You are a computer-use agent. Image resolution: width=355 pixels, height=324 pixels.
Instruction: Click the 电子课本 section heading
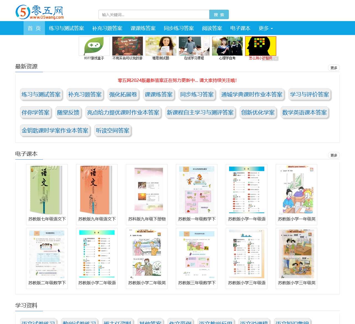26,154
